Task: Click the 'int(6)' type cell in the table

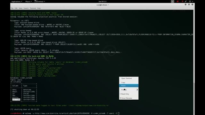Action: tap(26, 94)
